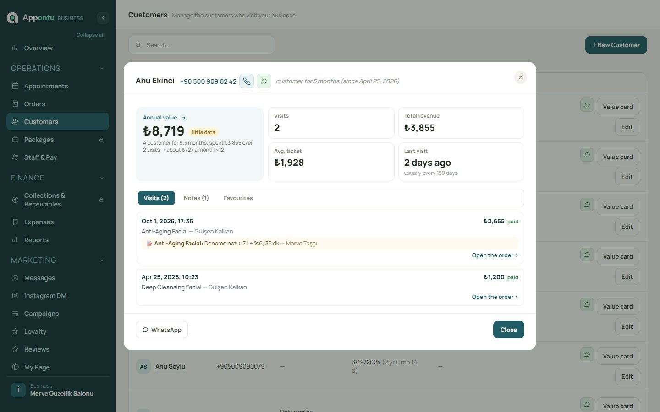Switch to the Favourites tab
660x412 pixels.
238,198
